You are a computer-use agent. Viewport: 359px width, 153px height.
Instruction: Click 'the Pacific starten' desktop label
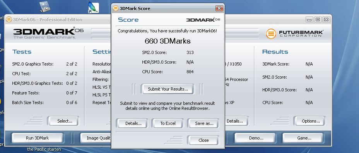[44, 150]
